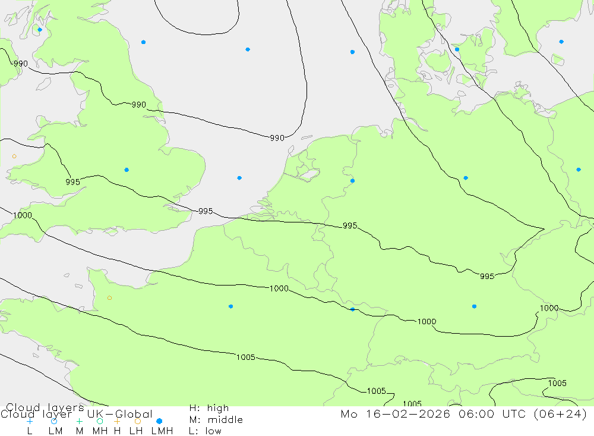594x436 pixels.
Task: Click the 'MH' legend label
Action: pyautogui.click(x=100, y=431)
